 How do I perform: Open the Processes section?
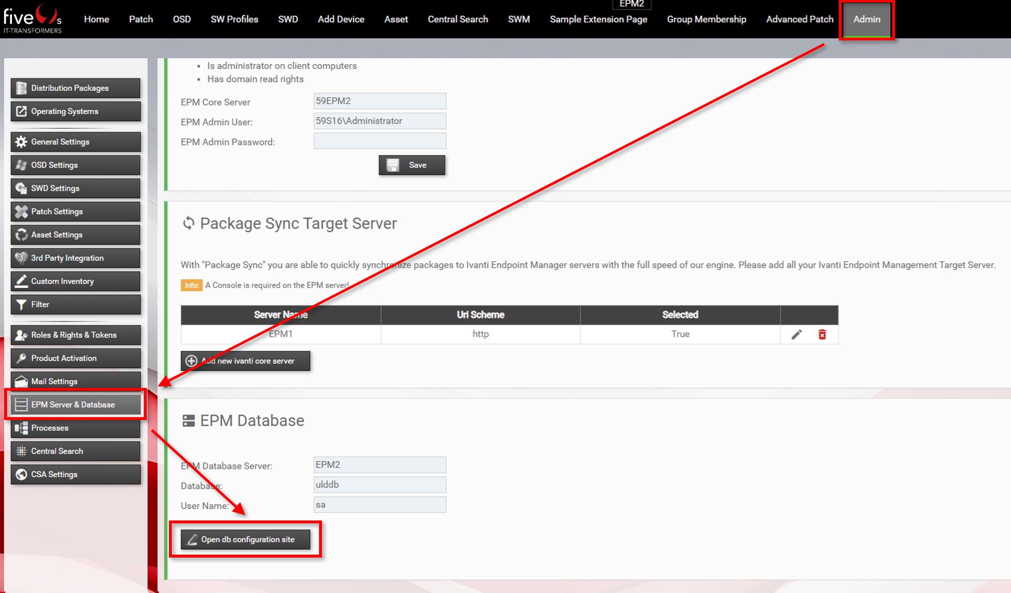[x=75, y=428]
